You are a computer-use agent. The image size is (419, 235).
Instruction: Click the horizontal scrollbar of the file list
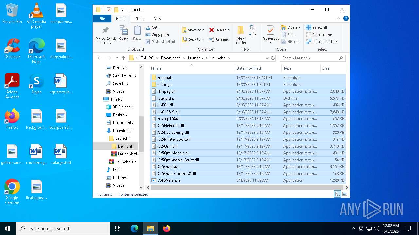247,188
